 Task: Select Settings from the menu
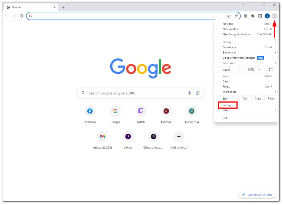[227, 105]
